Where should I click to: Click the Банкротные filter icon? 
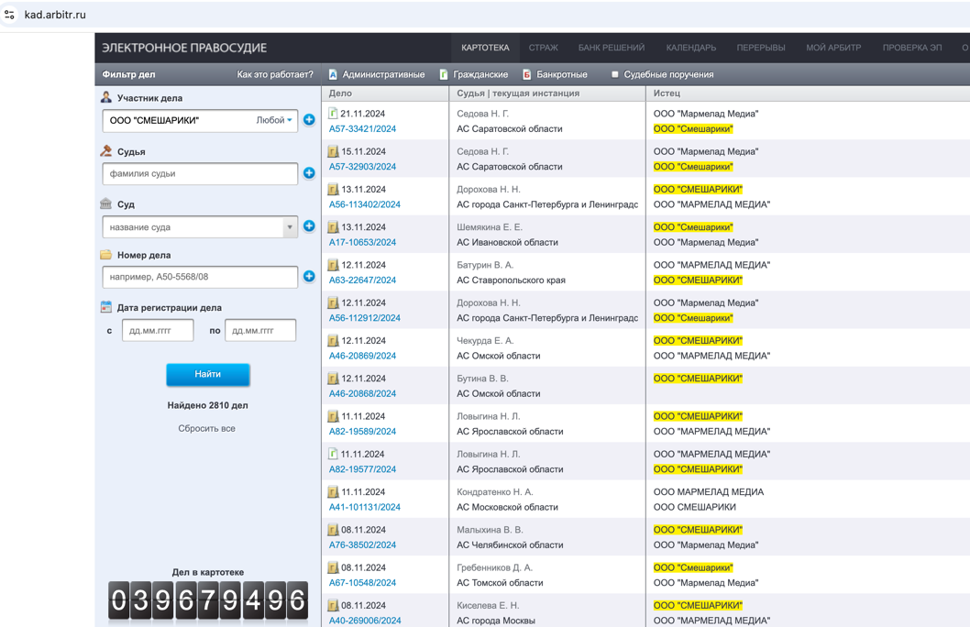pos(527,75)
